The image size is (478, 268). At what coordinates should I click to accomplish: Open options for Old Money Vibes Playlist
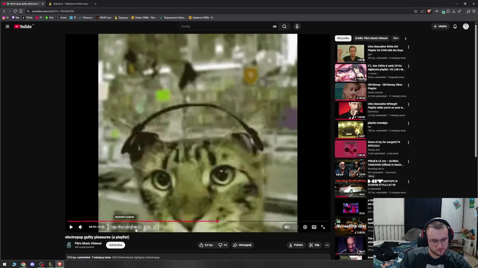(408, 85)
